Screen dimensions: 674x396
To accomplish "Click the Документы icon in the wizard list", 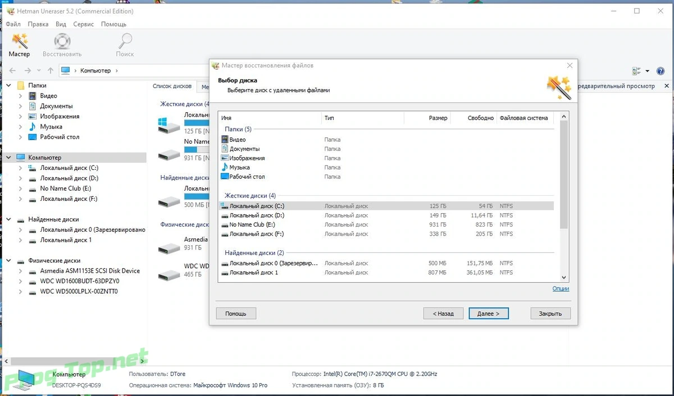I will (225, 149).
